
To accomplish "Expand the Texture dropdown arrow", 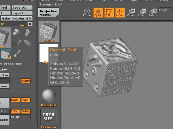I will point(55,128).
